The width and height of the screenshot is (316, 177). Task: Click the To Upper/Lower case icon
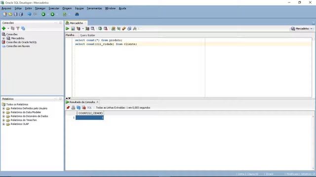tap(118, 29)
